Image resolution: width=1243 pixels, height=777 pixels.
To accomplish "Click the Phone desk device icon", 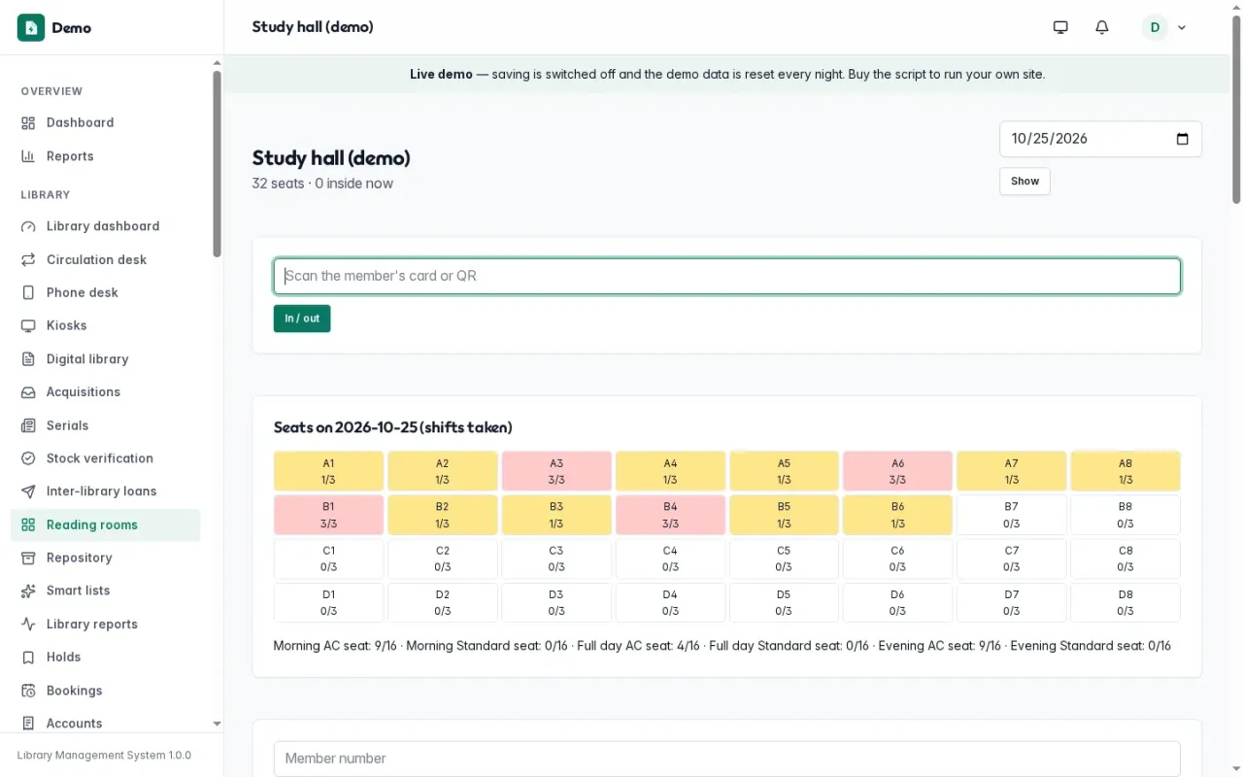I will tap(28, 292).
